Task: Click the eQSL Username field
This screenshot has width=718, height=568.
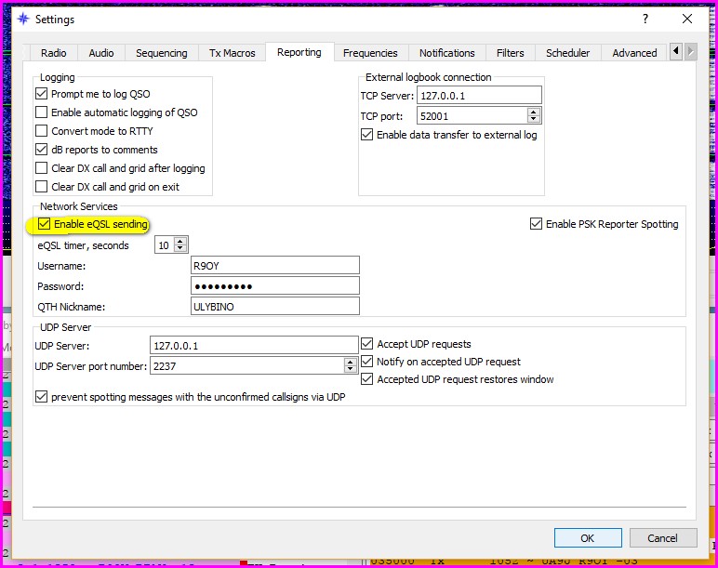Action: [x=274, y=266]
